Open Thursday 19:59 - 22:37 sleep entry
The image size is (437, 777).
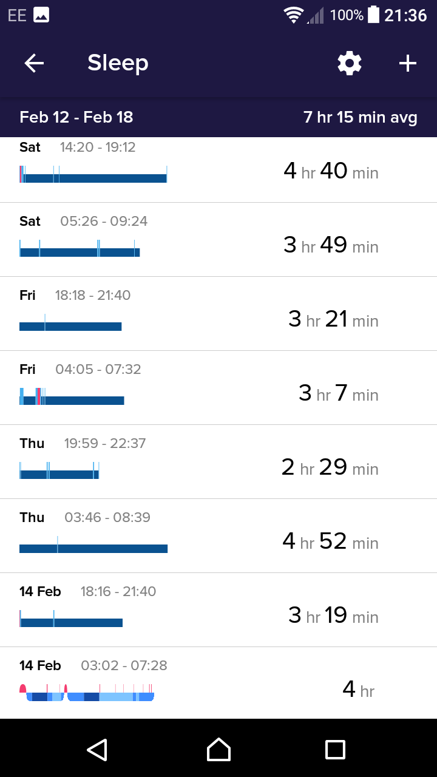tap(218, 462)
